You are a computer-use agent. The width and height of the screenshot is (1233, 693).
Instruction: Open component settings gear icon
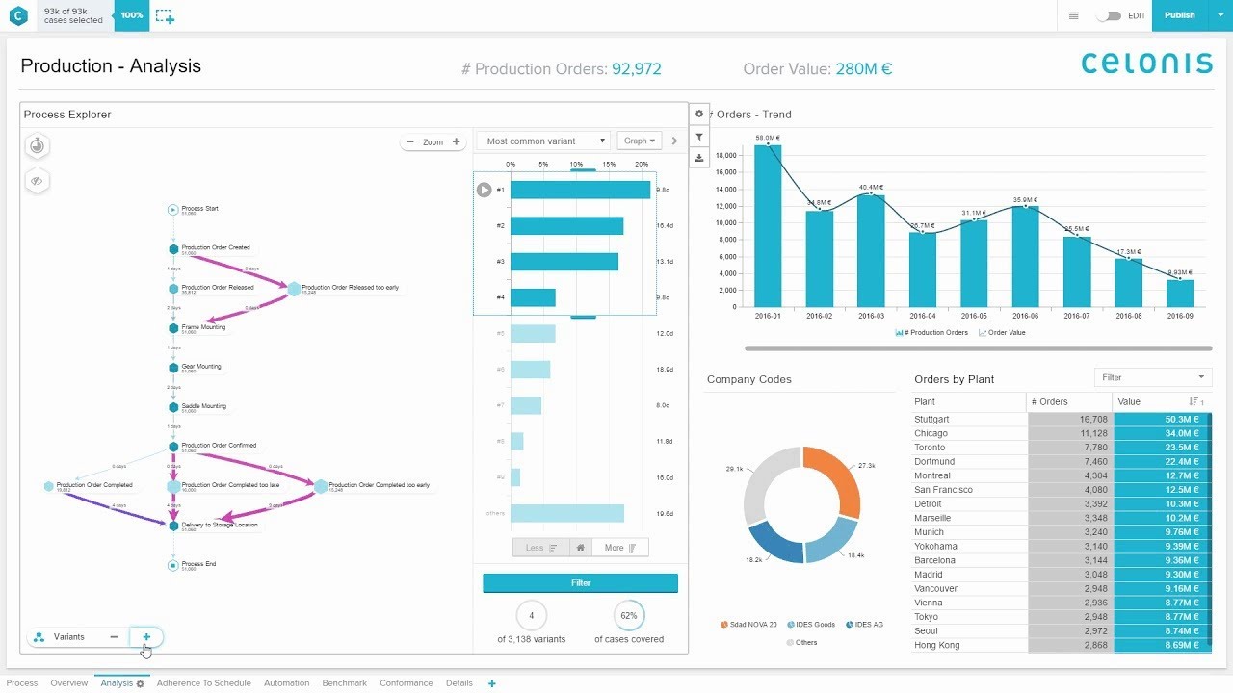tap(699, 114)
